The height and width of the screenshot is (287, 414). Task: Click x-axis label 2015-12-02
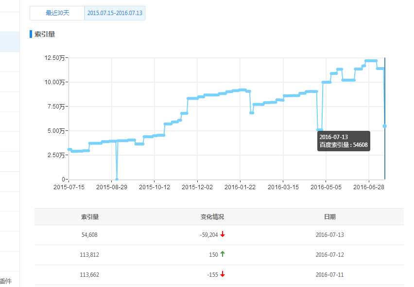pyautogui.click(x=197, y=187)
